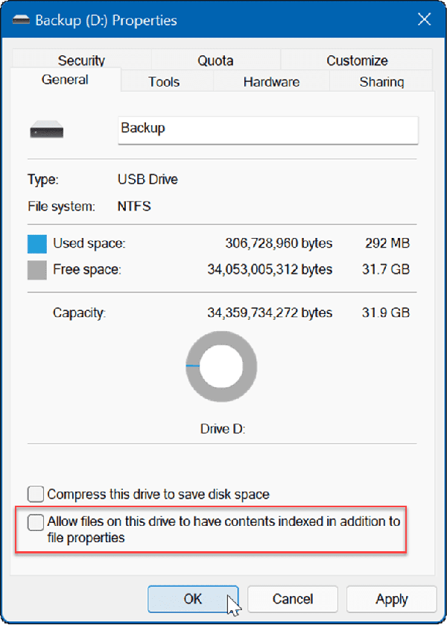The width and height of the screenshot is (447, 634).
Task: Click the USB drive icon beside name field
Action: pyautogui.click(x=47, y=131)
